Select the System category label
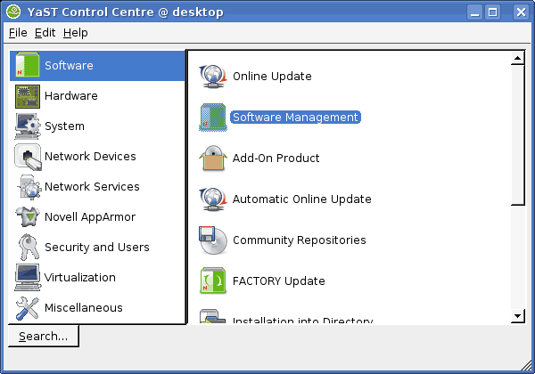 (64, 126)
